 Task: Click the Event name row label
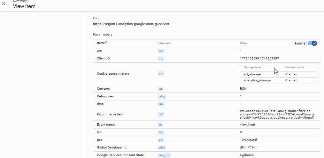coord(106,125)
